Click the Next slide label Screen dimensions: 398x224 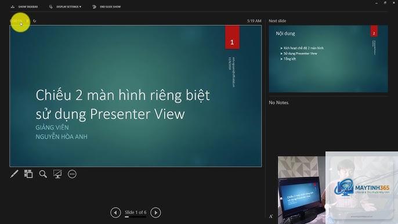point(277,21)
